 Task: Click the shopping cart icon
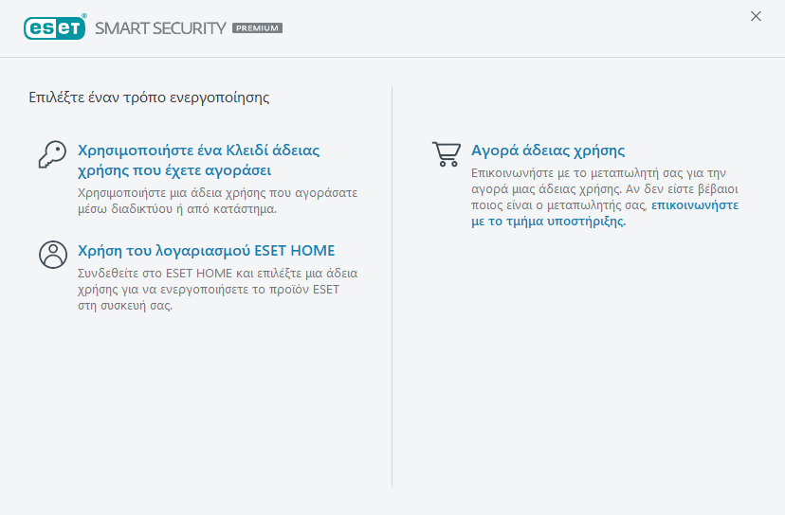[446, 154]
